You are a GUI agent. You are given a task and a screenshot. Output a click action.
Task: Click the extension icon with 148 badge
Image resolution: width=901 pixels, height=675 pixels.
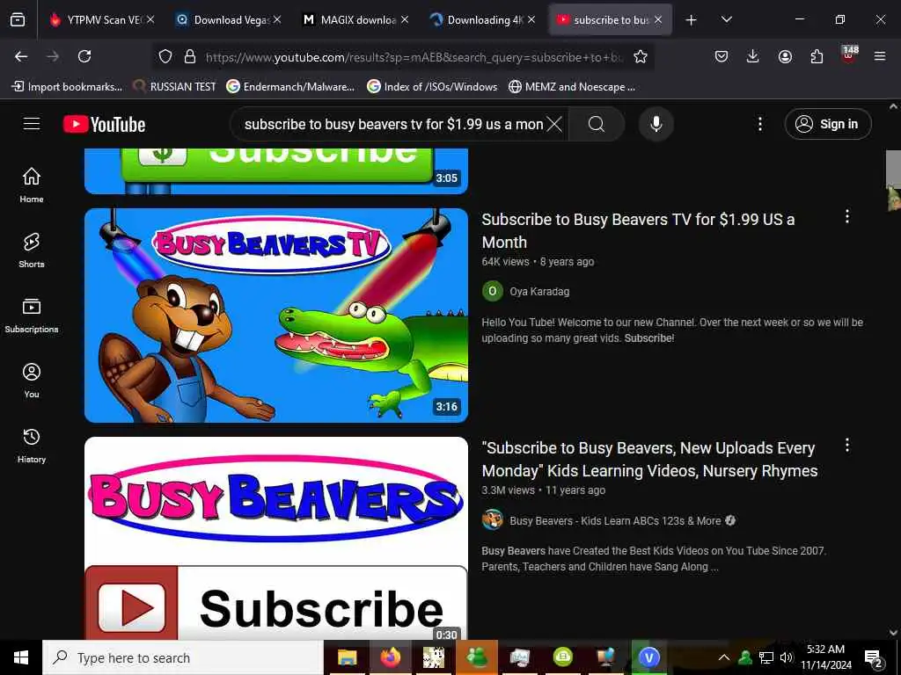click(849, 55)
